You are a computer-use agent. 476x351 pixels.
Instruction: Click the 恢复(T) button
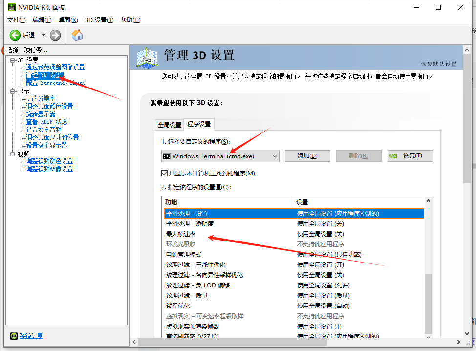tap(410, 156)
